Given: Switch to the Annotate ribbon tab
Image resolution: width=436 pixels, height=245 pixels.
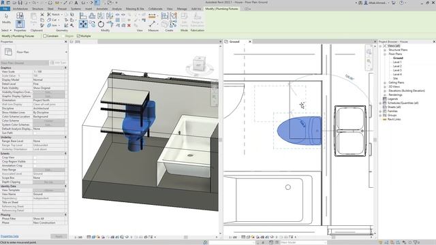Looking at the screenshot, I should [x=102, y=9].
